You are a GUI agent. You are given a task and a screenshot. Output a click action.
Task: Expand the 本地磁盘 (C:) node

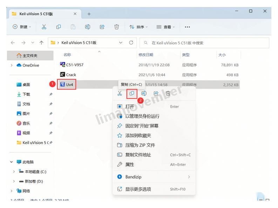[14, 172]
